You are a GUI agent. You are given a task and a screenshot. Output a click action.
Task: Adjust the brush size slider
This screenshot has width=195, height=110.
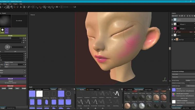click(10, 38)
